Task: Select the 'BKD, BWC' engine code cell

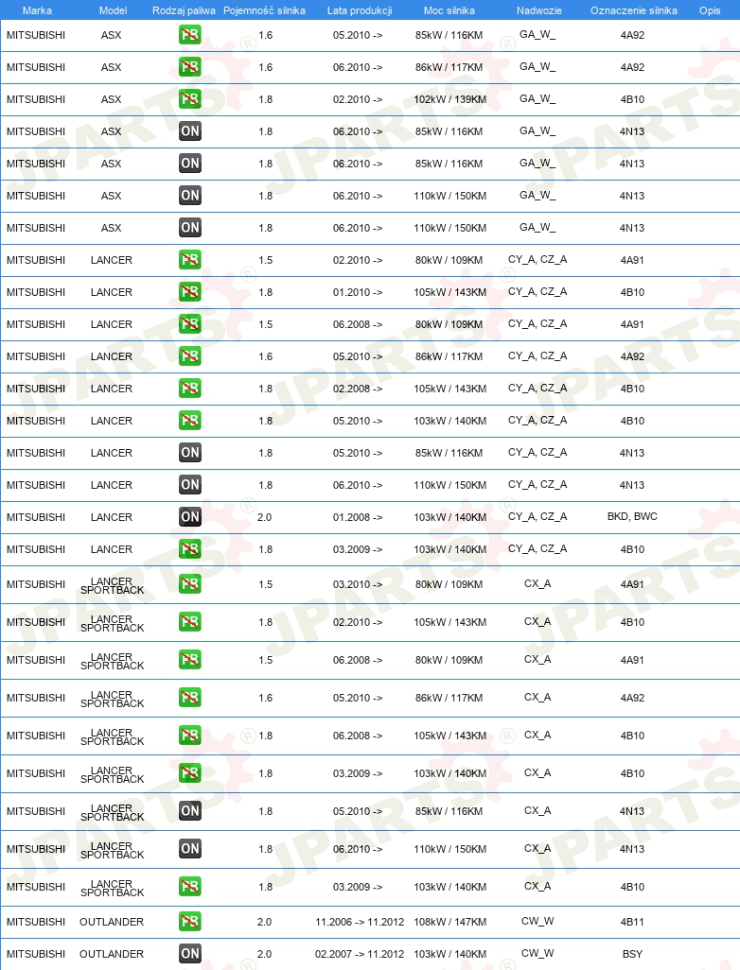Action: [632, 516]
